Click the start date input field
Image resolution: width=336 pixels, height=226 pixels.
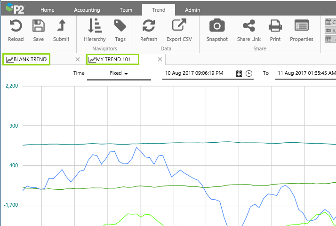pyautogui.click(x=198, y=73)
